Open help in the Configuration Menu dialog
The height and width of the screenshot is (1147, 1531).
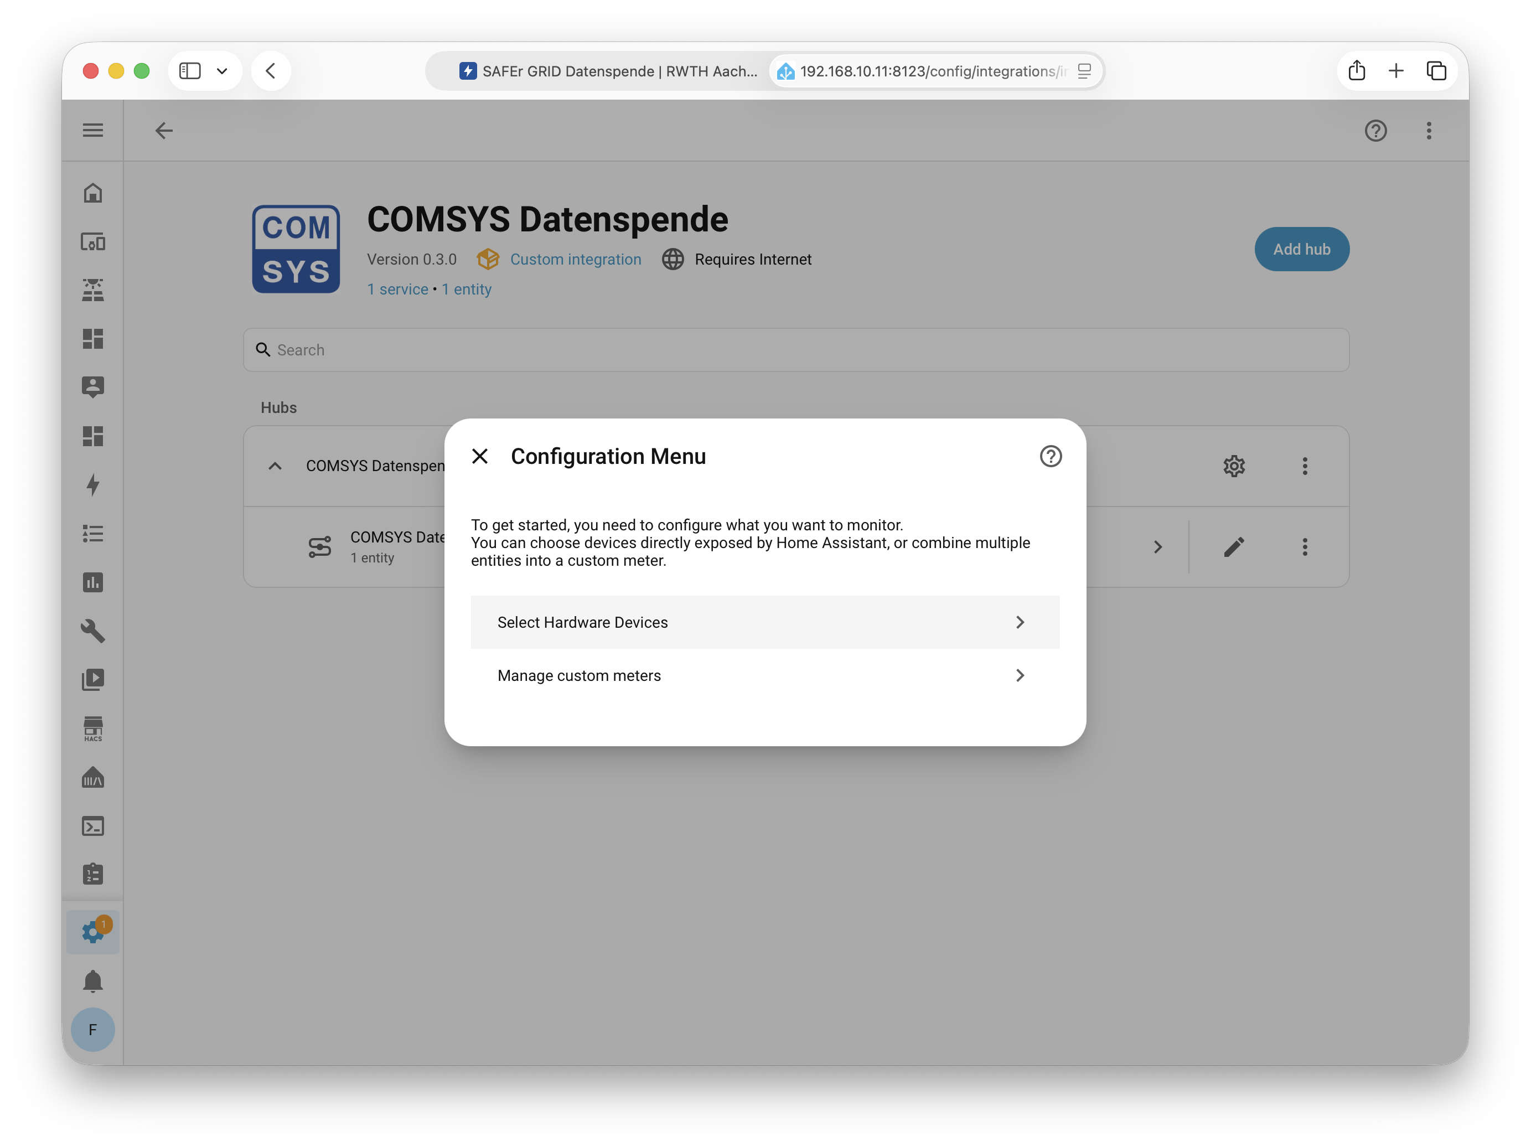click(x=1050, y=456)
